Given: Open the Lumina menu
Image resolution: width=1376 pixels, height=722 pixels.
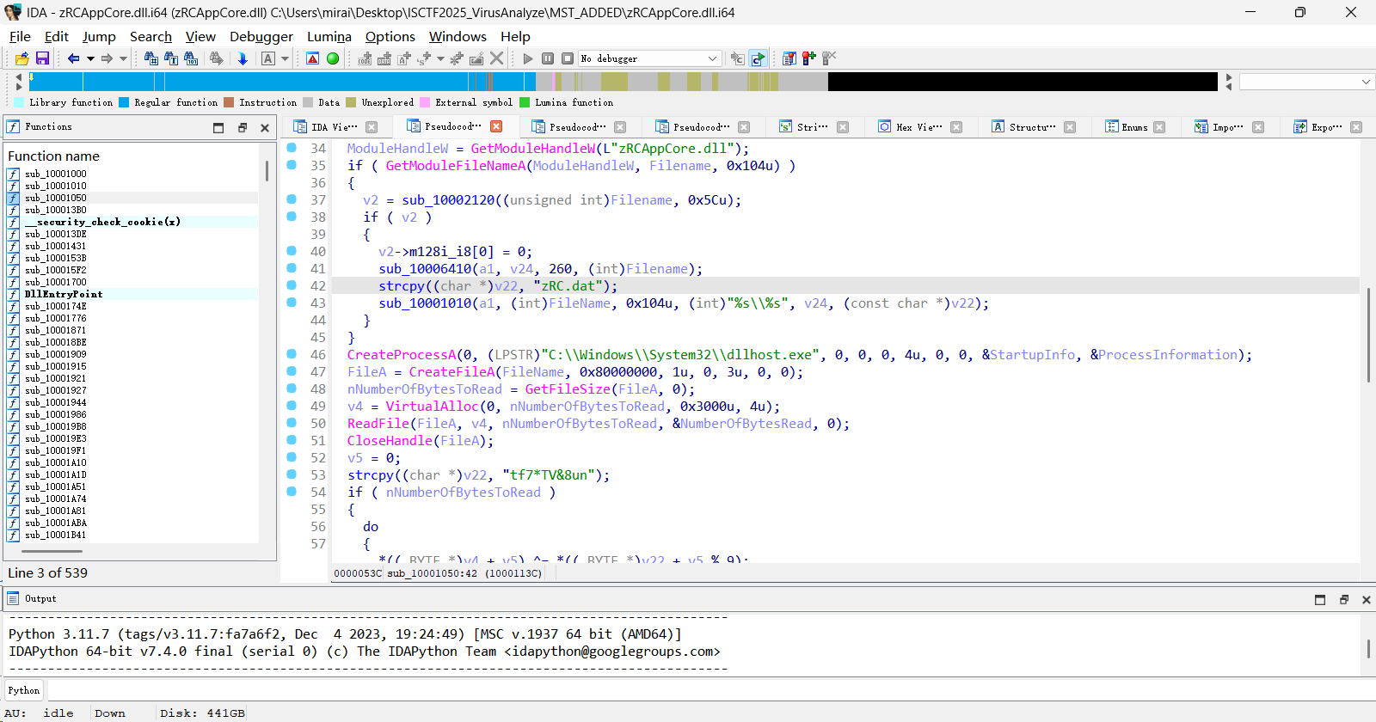Looking at the screenshot, I should [x=329, y=36].
